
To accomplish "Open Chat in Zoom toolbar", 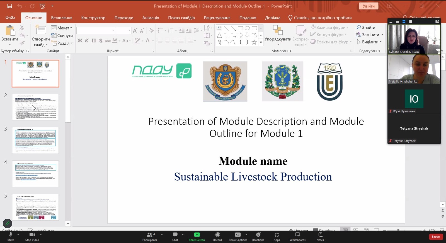I will tap(175, 237).
